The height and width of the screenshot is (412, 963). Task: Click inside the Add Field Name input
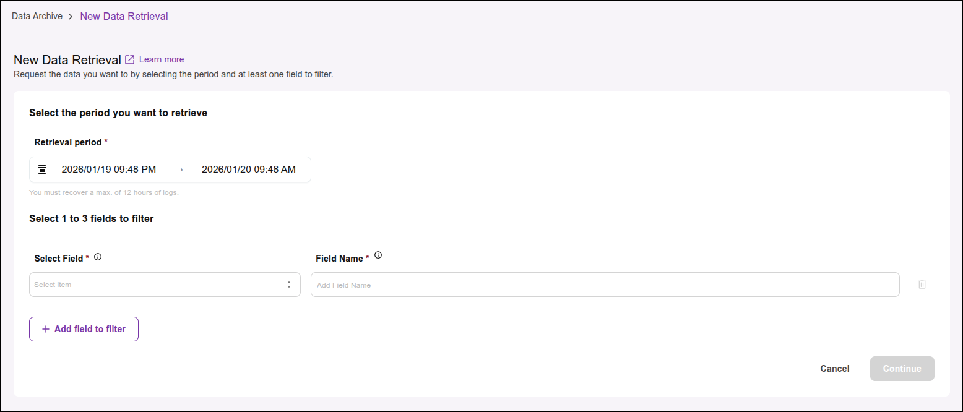[x=605, y=284]
